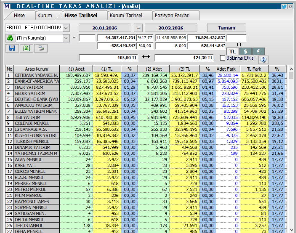296x233 pixels.
Task: Click the printer icon
Action: click(41, 48)
